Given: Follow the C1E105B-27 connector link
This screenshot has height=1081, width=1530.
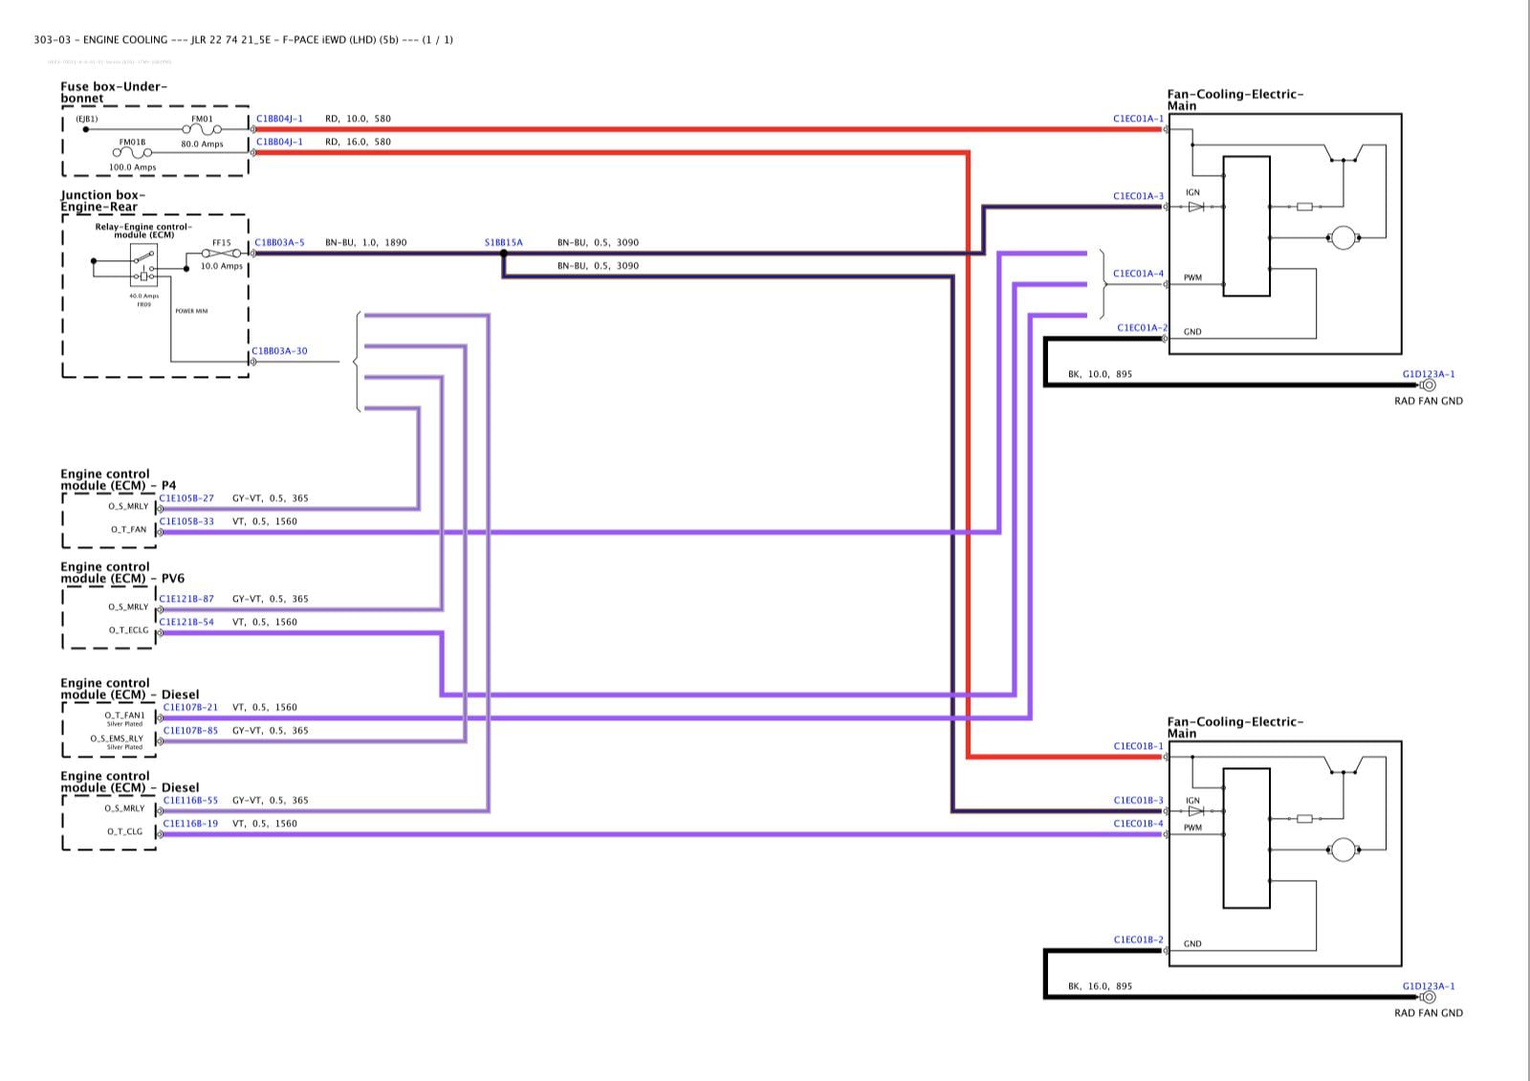Looking at the screenshot, I should 187,498.
